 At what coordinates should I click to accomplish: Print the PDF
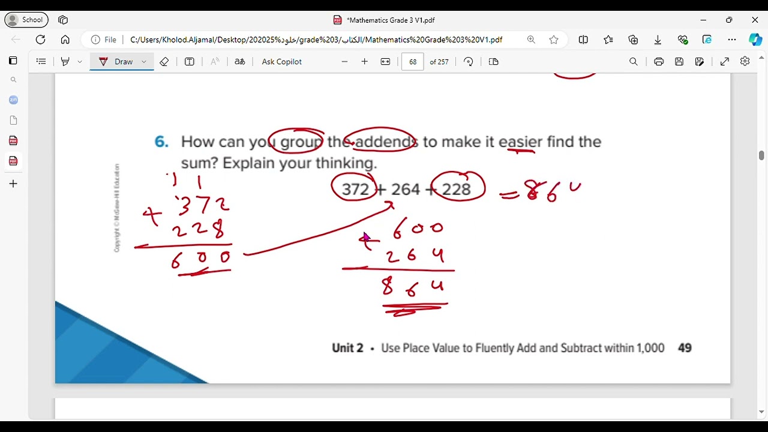click(659, 62)
